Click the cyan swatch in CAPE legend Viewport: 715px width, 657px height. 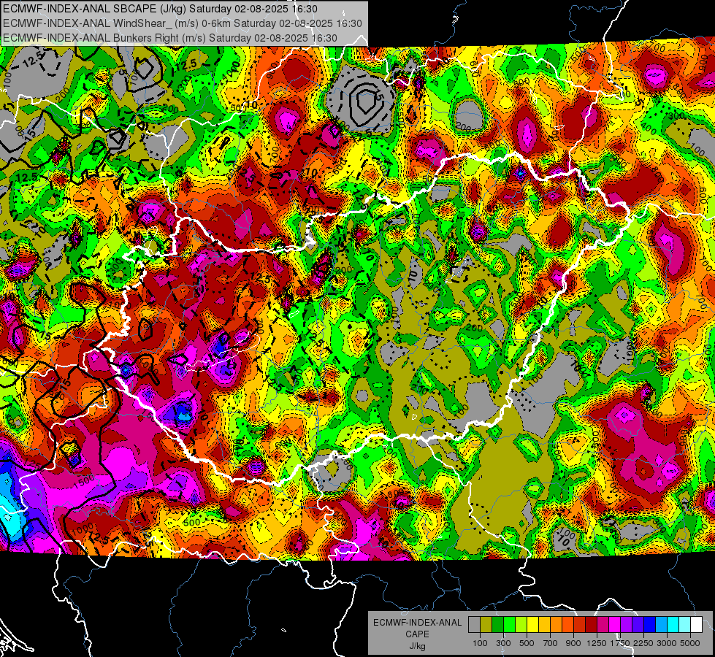pos(673,625)
